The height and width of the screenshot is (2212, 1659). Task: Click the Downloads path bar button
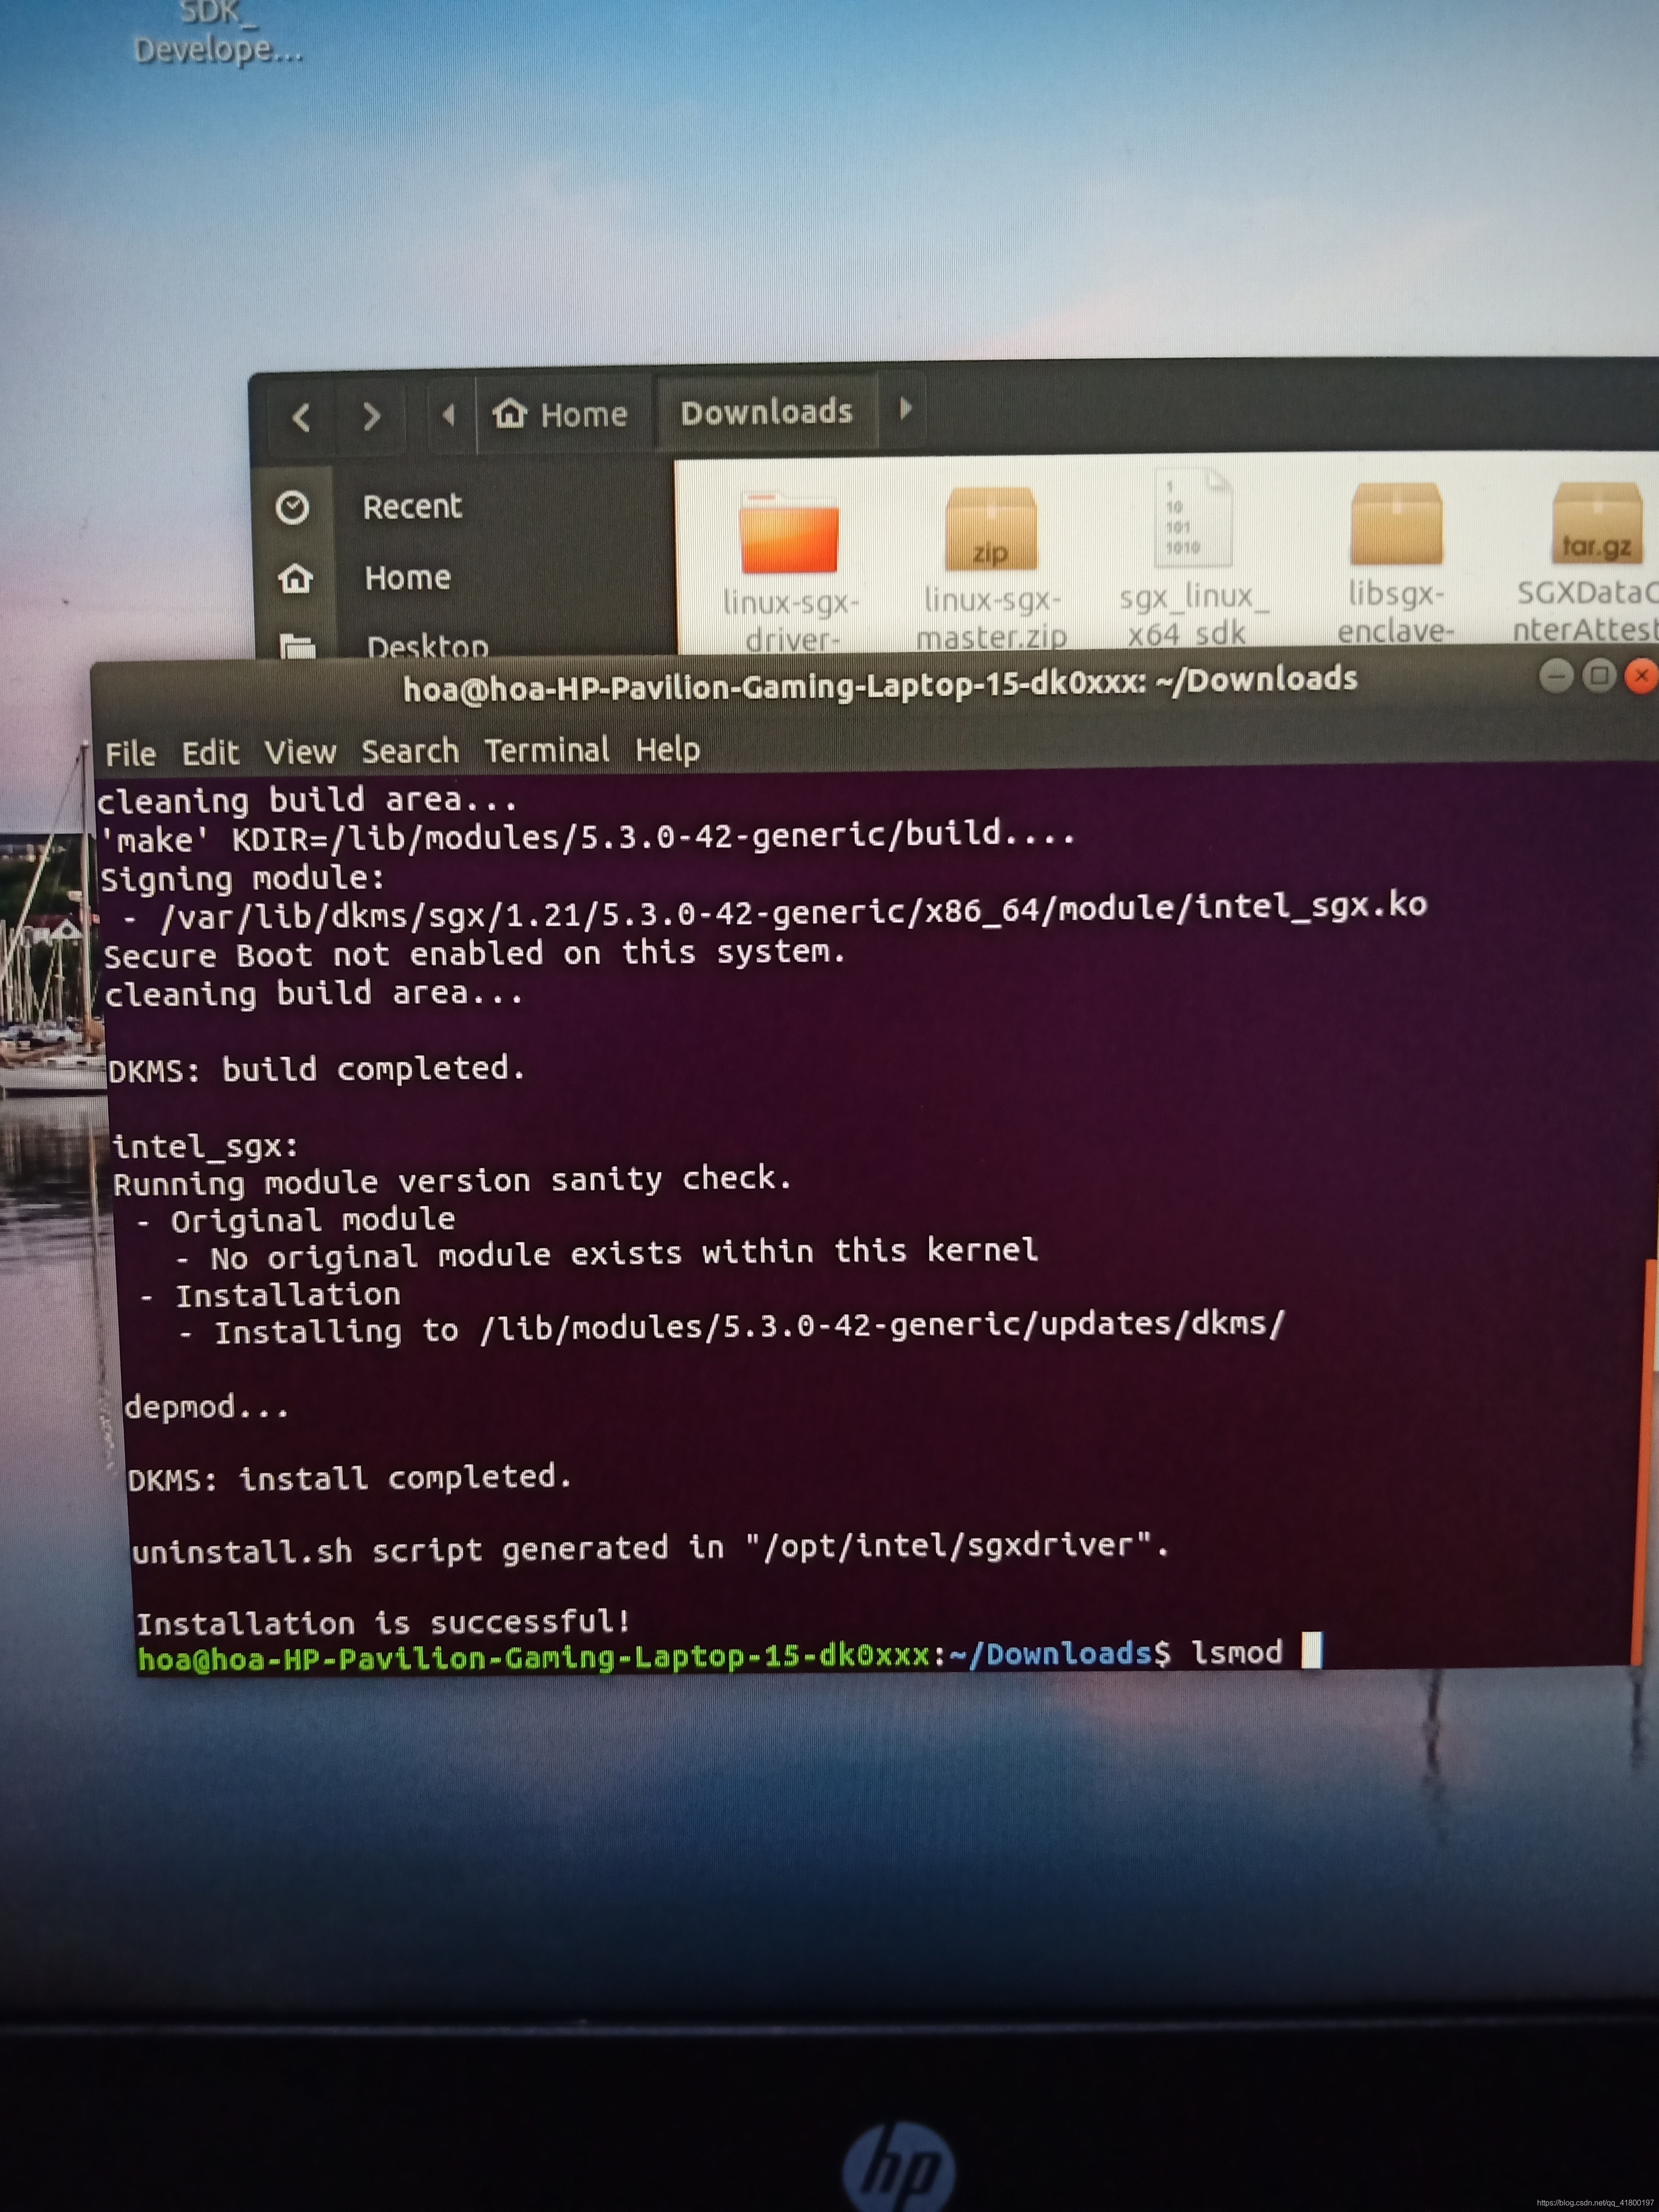tap(766, 412)
